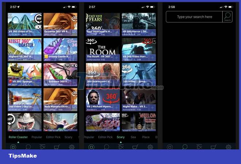
Task: Tap the bottom-bar magnifier icon on the search screen
Action: click(185, 147)
